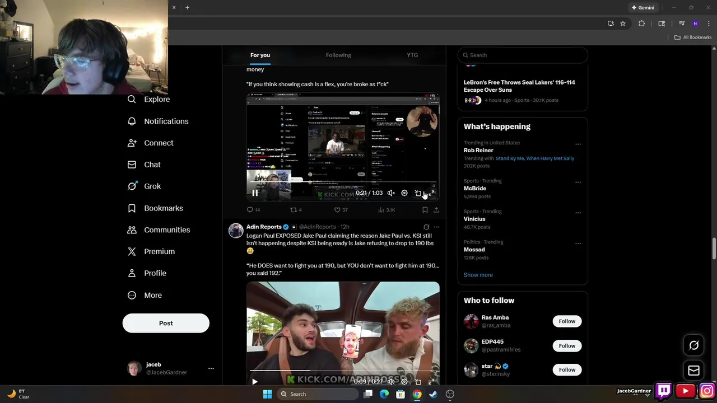Viewport: 717px width, 403px height.
Task: Open Steam from the taskbar
Action: (433, 394)
